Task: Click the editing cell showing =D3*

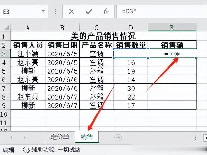Action: (x=172, y=54)
